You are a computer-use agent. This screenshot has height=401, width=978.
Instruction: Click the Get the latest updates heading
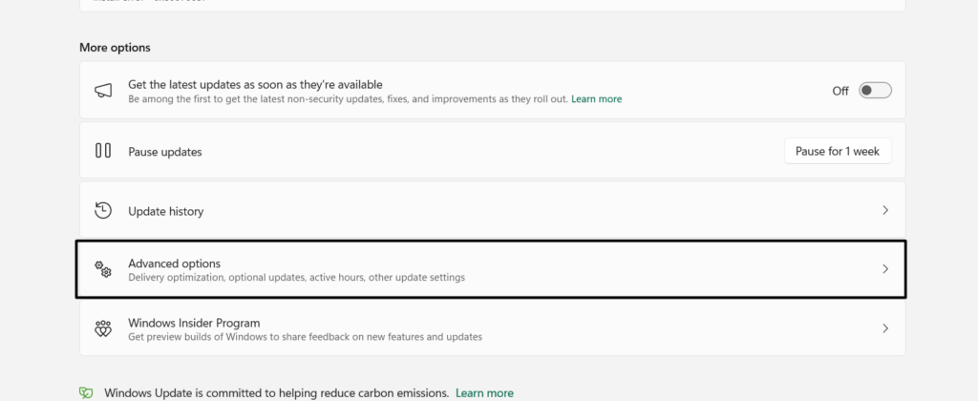click(255, 84)
